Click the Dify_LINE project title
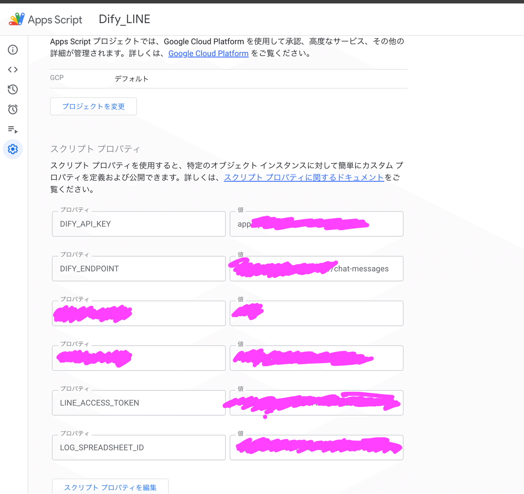Image resolution: width=524 pixels, height=494 pixels. (x=124, y=19)
